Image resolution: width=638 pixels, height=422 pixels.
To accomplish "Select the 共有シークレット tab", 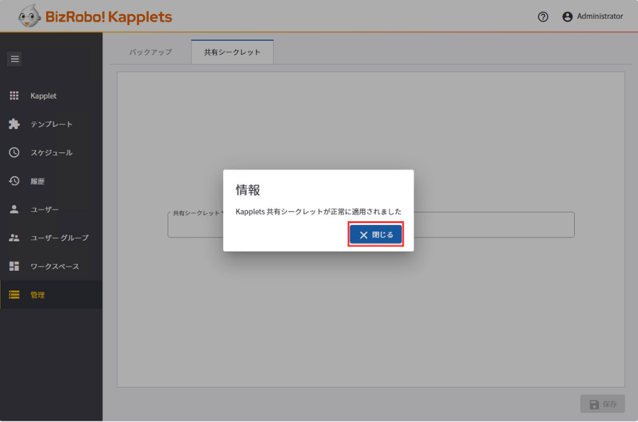I will pyautogui.click(x=232, y=52).
